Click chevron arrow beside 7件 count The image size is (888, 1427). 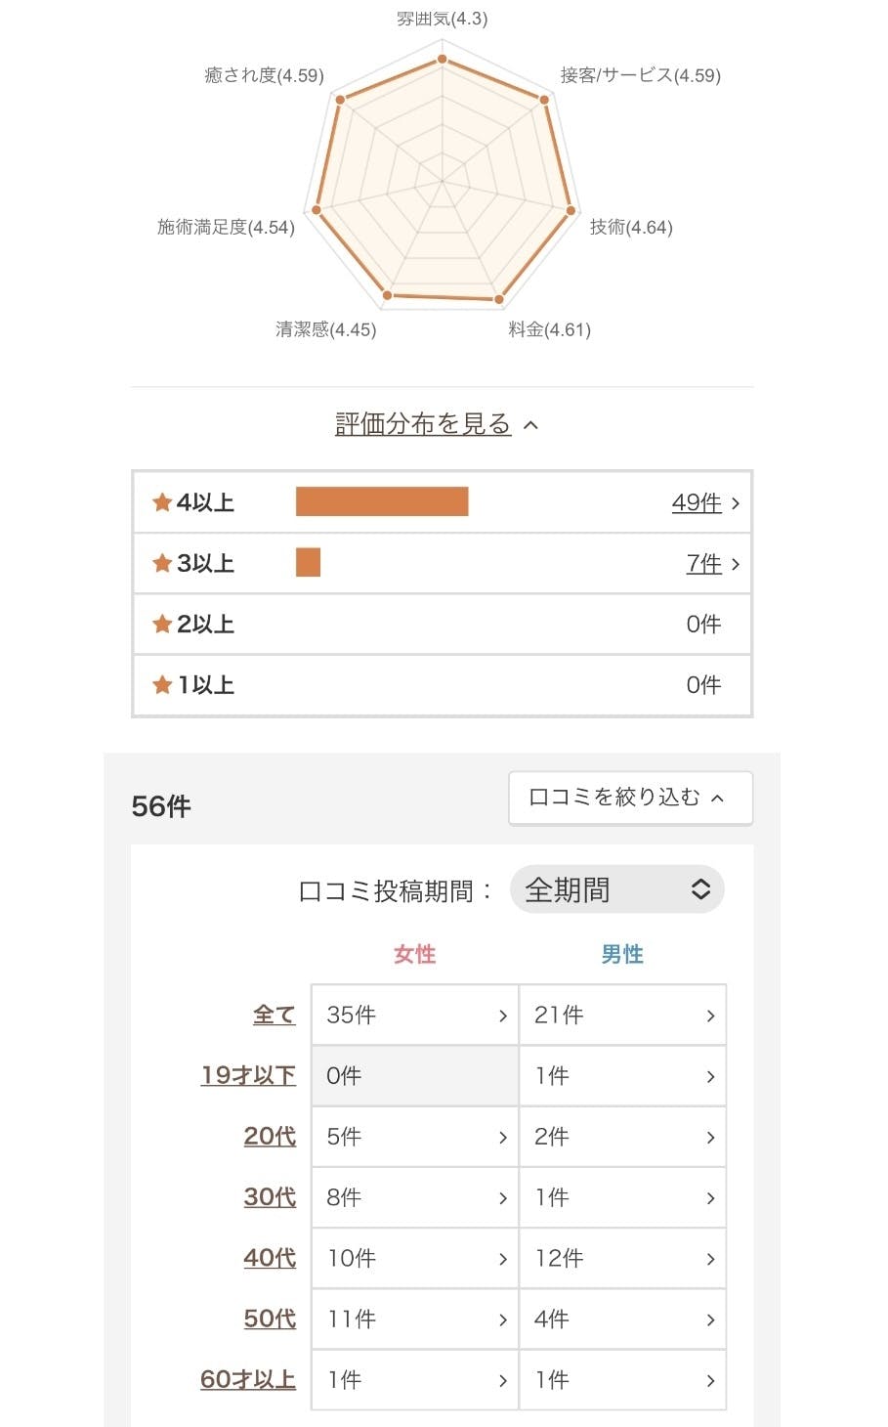(x=736, y=564)
